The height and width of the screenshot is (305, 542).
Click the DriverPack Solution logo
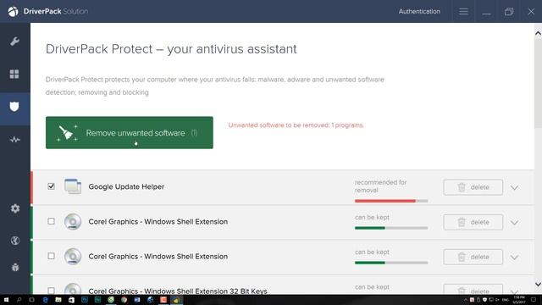pyautogui.click(x=48, y=11)
